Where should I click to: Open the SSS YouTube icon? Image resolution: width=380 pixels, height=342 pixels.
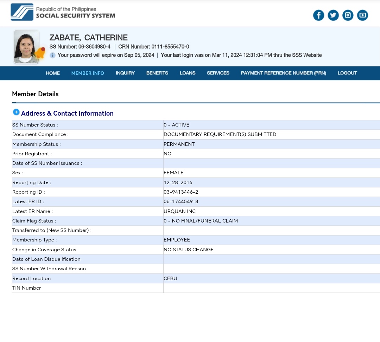tap(362, 15)
